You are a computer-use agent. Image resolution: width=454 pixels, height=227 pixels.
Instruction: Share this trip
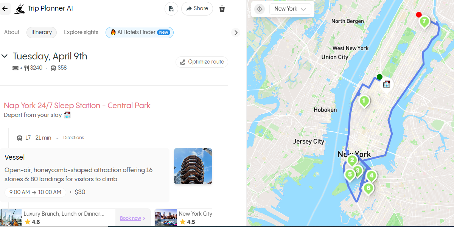tap(197, 9)
